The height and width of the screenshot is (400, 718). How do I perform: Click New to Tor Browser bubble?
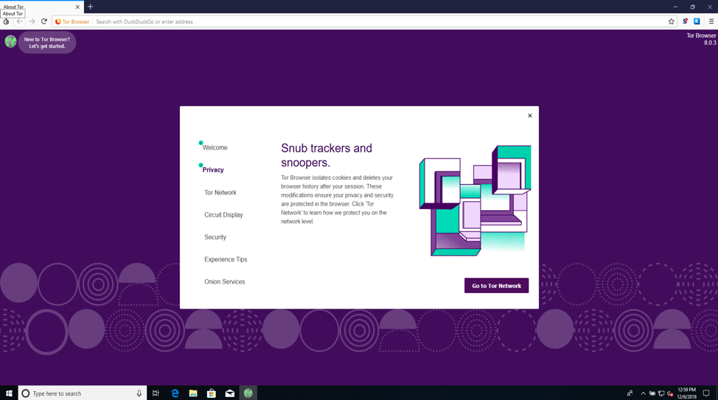47,43
